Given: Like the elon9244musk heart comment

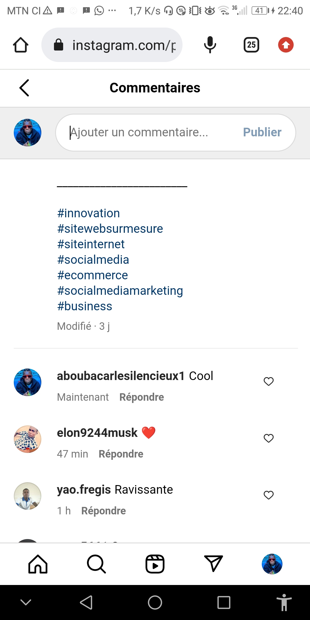Looking at the screenshot, I should pyautogui.click(x=269, y=438).
